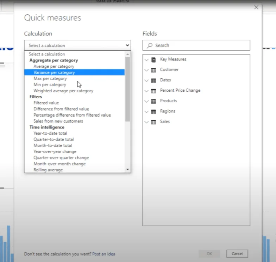Click the Cancel button
Image resolution: width=276 pixels, height=262 pixels.
[x=237, y=254]
